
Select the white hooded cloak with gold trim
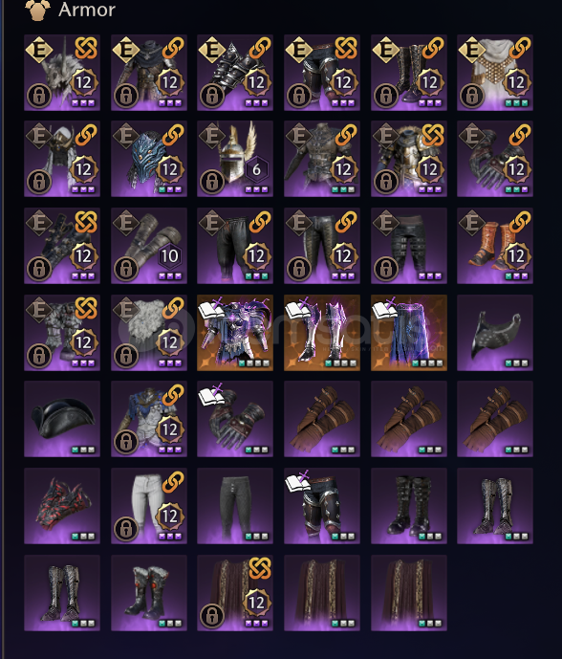point(495,73)
